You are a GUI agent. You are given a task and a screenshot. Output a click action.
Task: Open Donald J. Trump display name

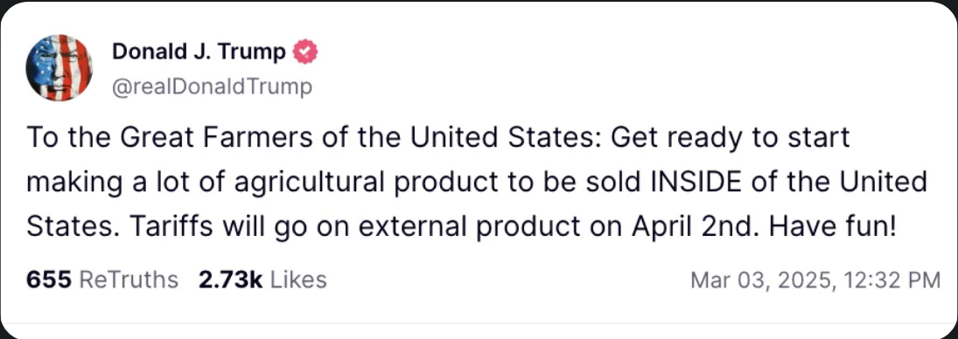pos(199,53)
